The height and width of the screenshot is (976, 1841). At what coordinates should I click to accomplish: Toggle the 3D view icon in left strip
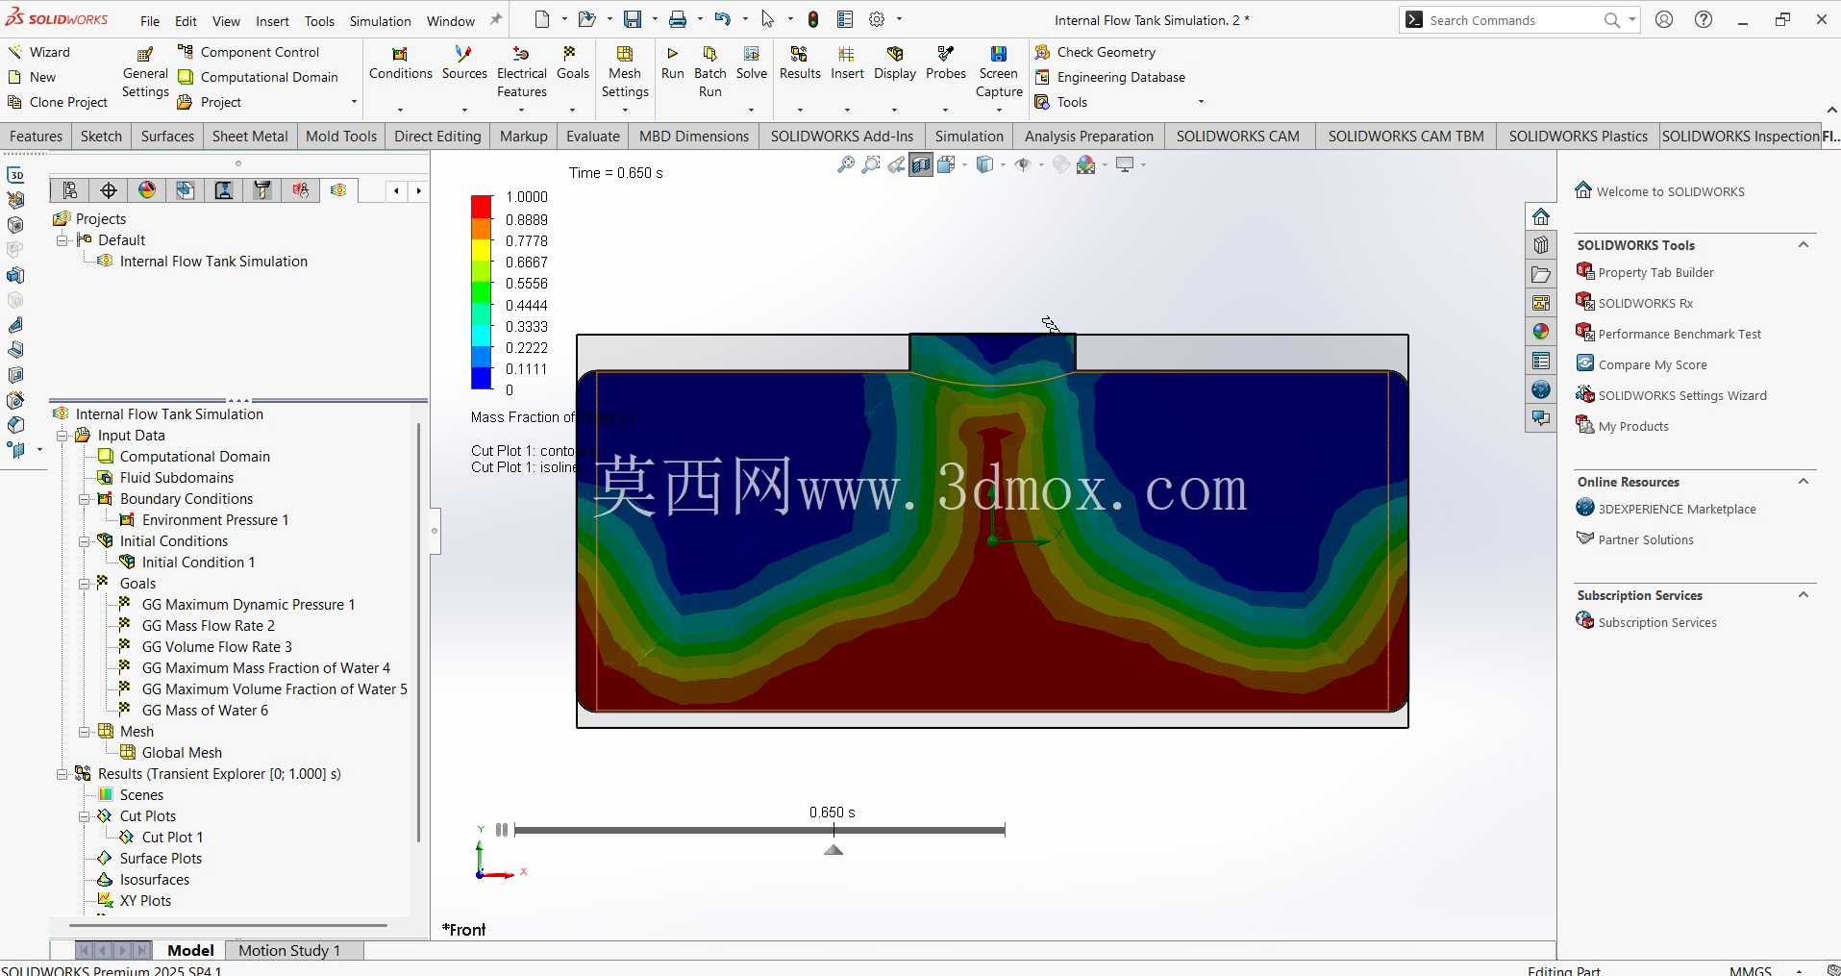point(16,175)
